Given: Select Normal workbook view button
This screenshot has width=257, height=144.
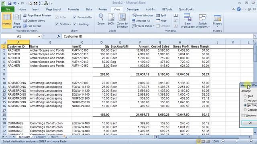Looking at the screenshot, I should pos(7,21).
